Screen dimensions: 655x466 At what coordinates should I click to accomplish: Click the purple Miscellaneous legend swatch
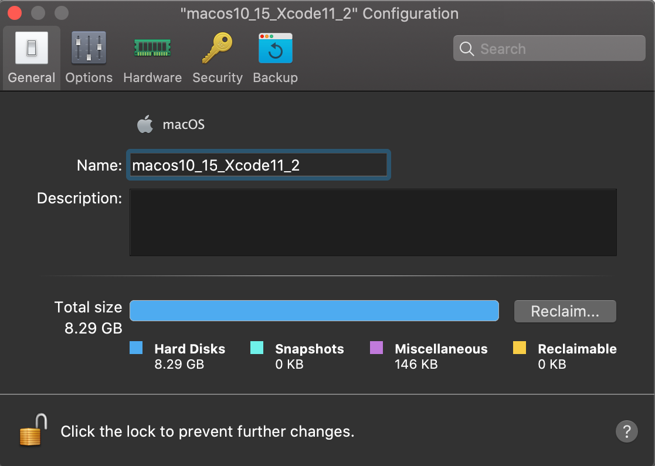pos(376,348)
